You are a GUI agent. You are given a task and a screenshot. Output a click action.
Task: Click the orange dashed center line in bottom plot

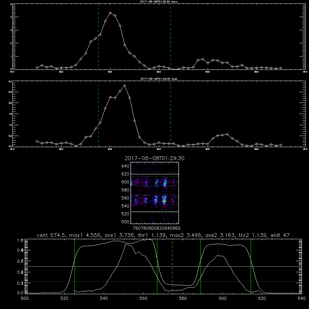[172, 266]
